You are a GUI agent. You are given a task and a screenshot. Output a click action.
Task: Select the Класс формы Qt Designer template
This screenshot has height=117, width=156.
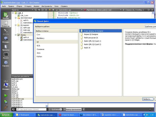click(x=100, y=31)
